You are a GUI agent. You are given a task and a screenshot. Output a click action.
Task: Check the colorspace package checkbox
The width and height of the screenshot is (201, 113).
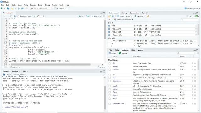pyautogui.click(x=110, y=81)
